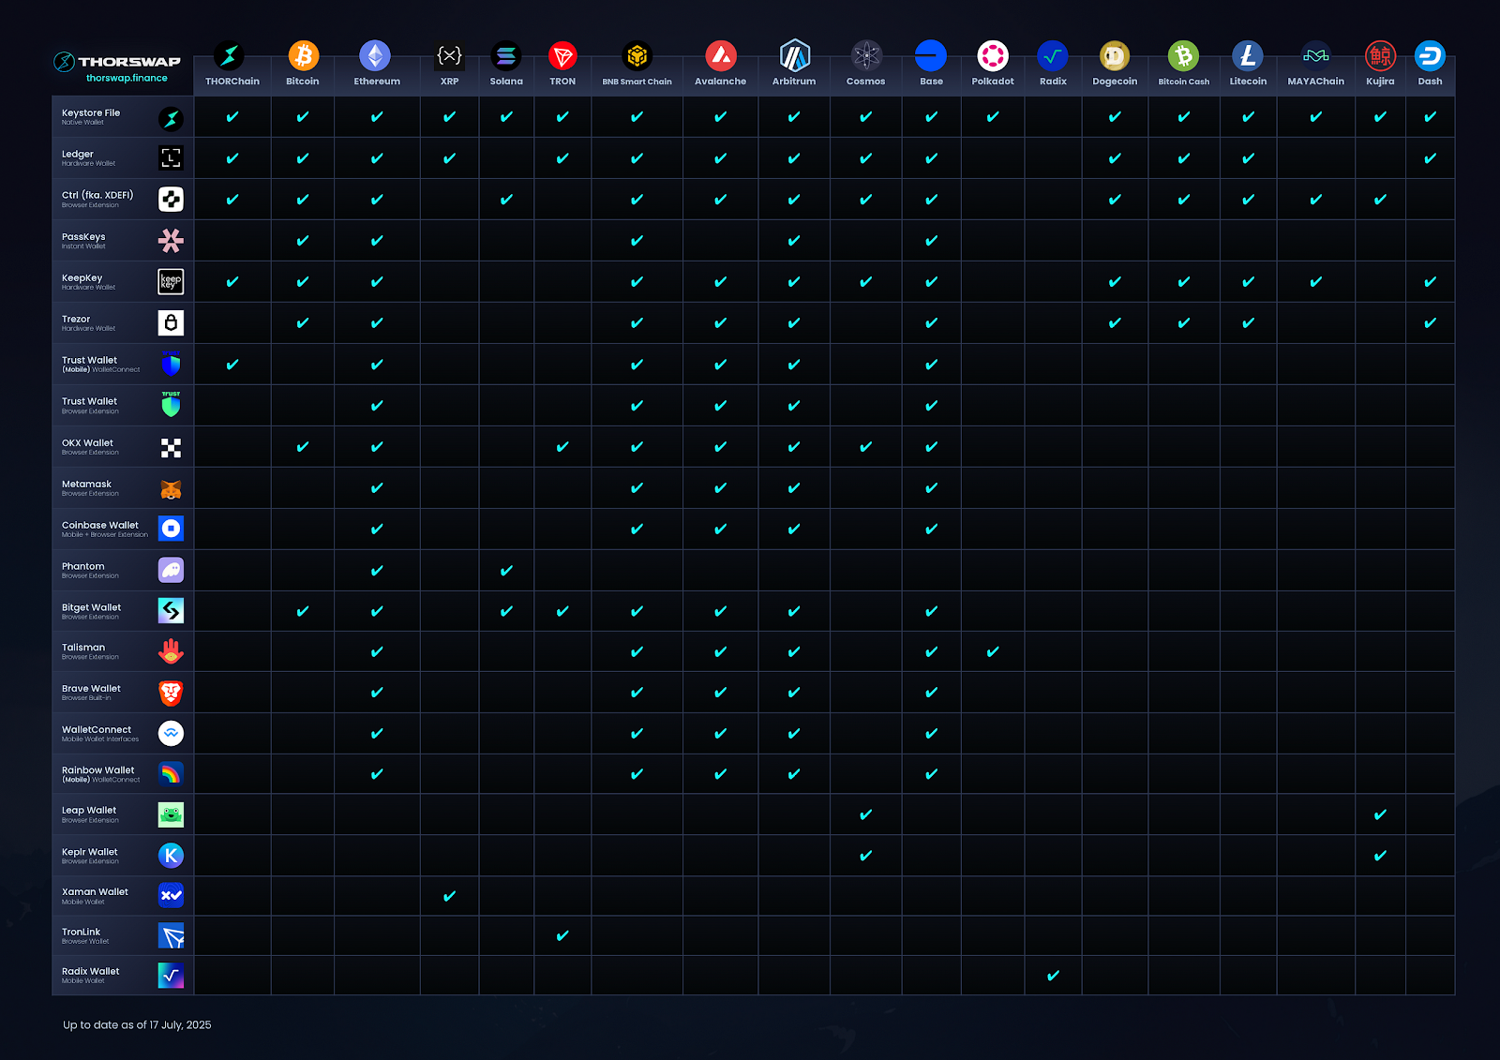Click the Kujira chain icon

1381,56
